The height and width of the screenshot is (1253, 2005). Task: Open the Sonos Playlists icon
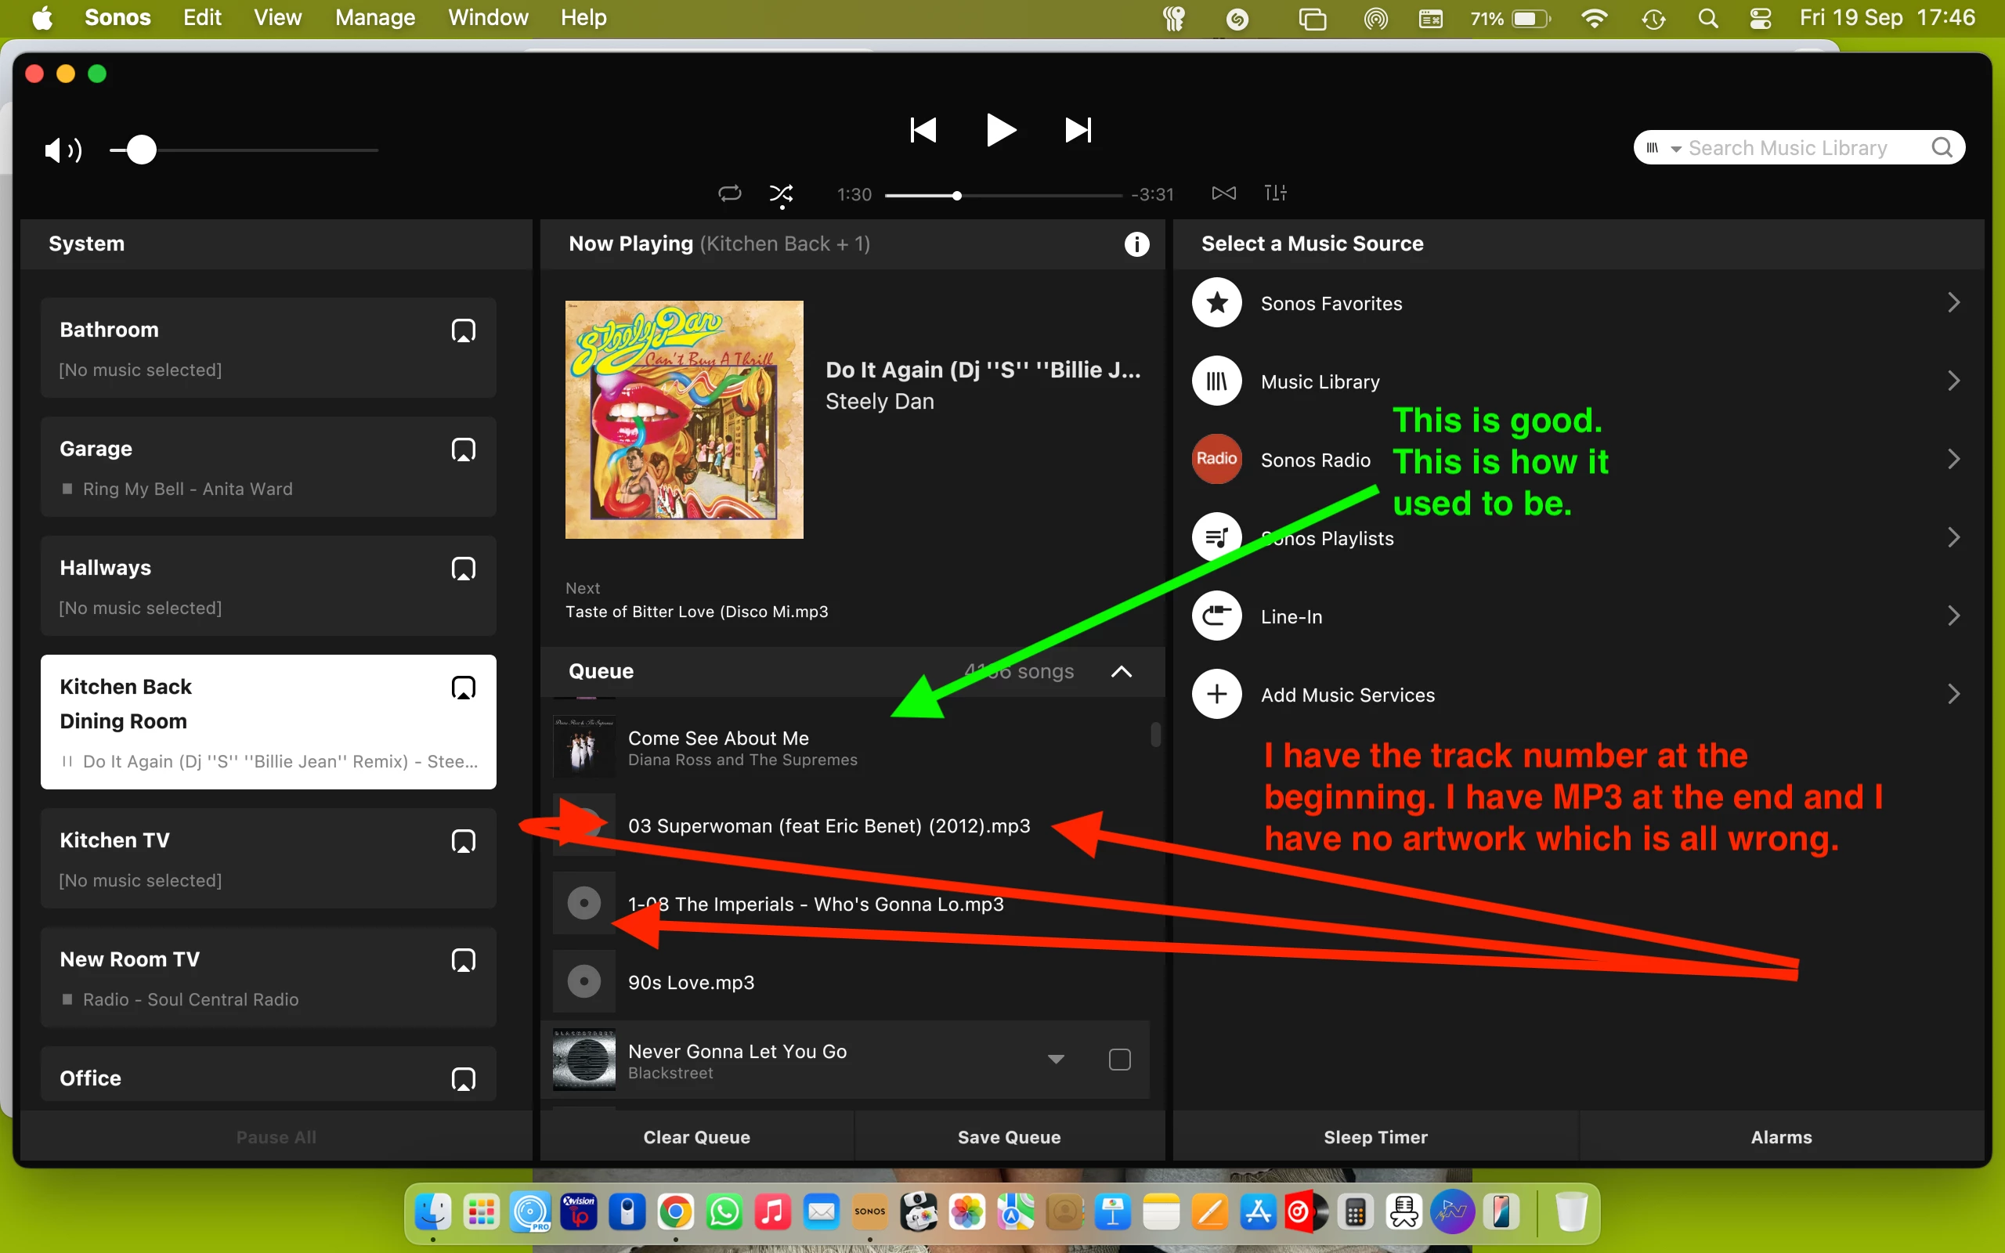(1216, 538)
